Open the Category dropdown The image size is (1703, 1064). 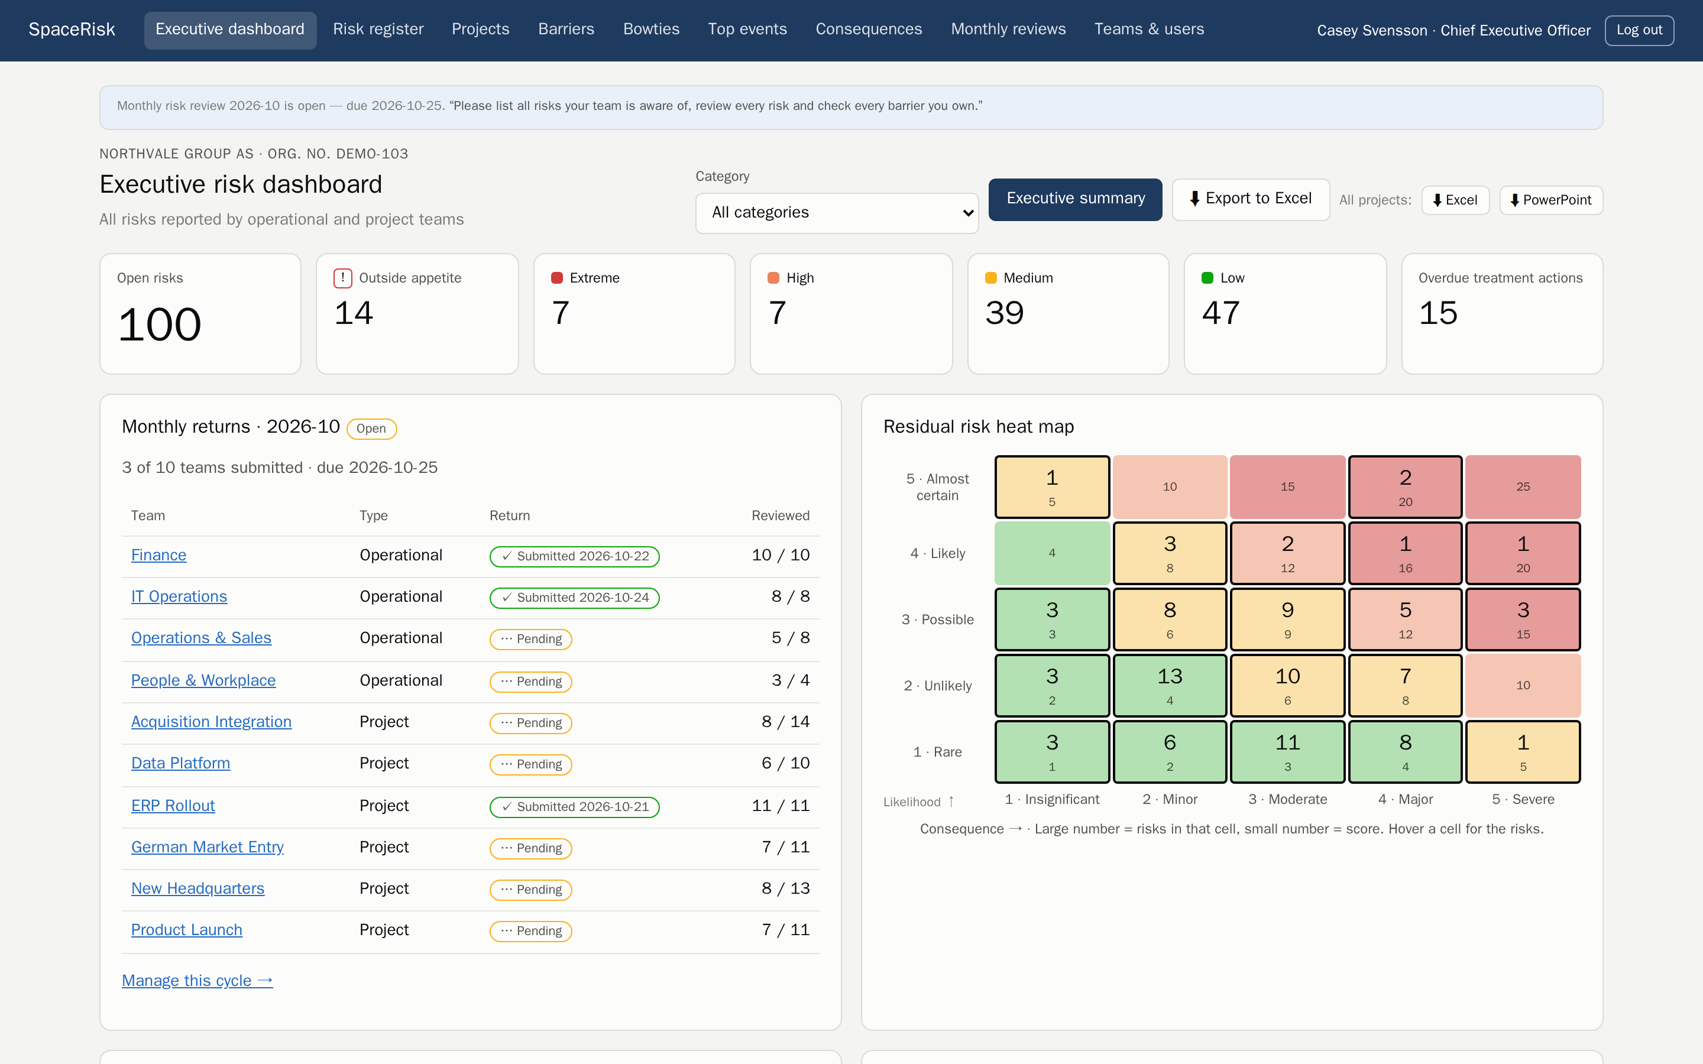pyautogui.click(x=837, y=213)
